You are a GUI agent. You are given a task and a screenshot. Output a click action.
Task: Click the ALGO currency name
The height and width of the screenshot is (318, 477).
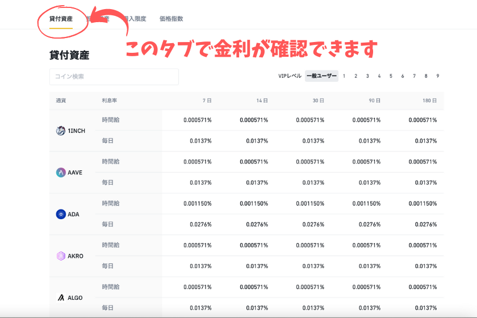coord(75,298)
